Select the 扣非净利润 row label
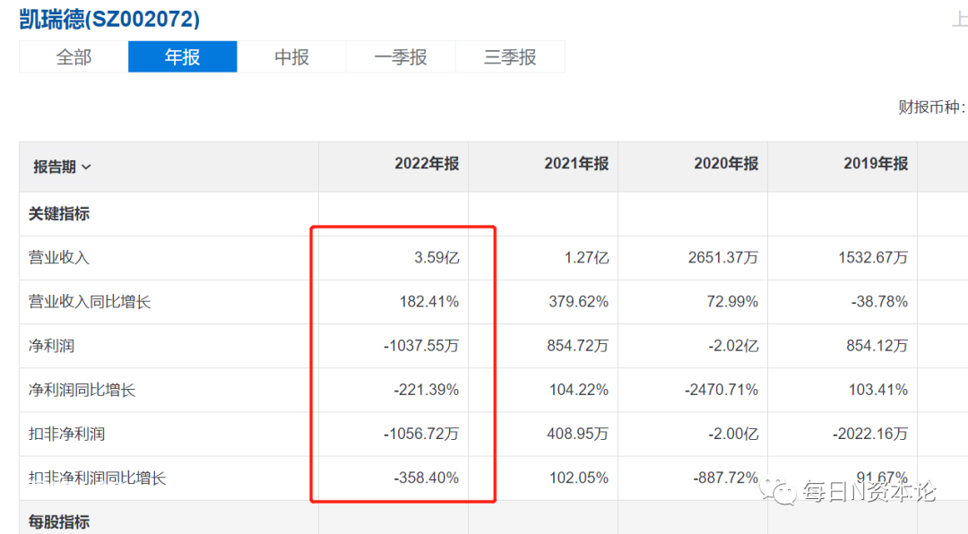Screen dimensions: 968x534 (x=66, y=434)
